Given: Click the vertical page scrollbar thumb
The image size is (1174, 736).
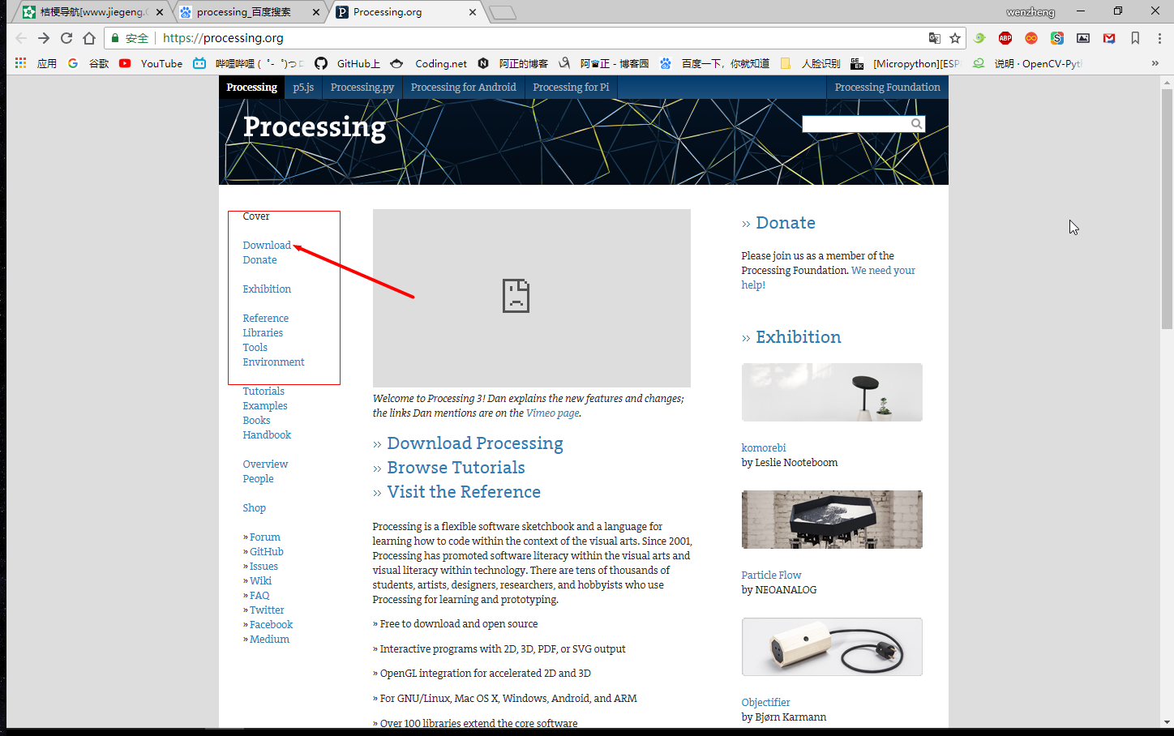Looking at the screenshot, I should [1167, 208].
